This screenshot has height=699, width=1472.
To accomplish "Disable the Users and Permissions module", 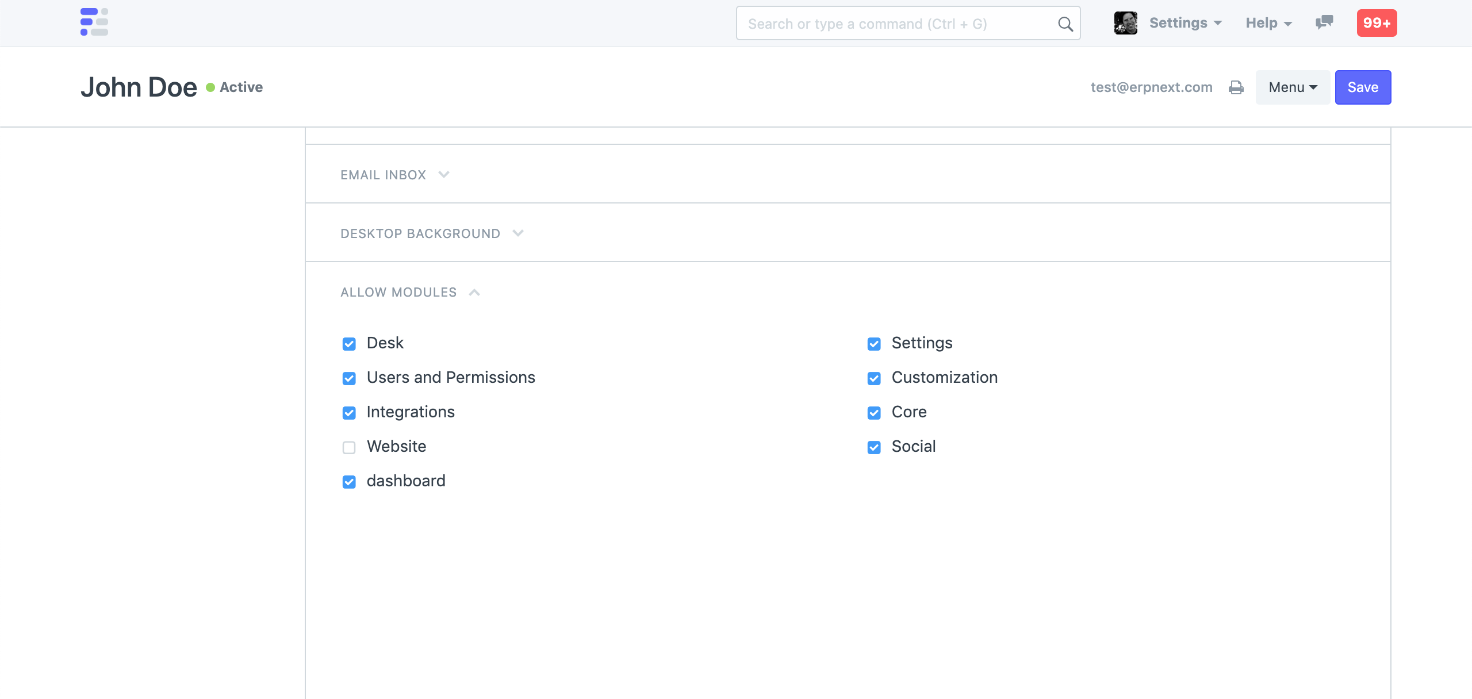I will tap(349, 378).
